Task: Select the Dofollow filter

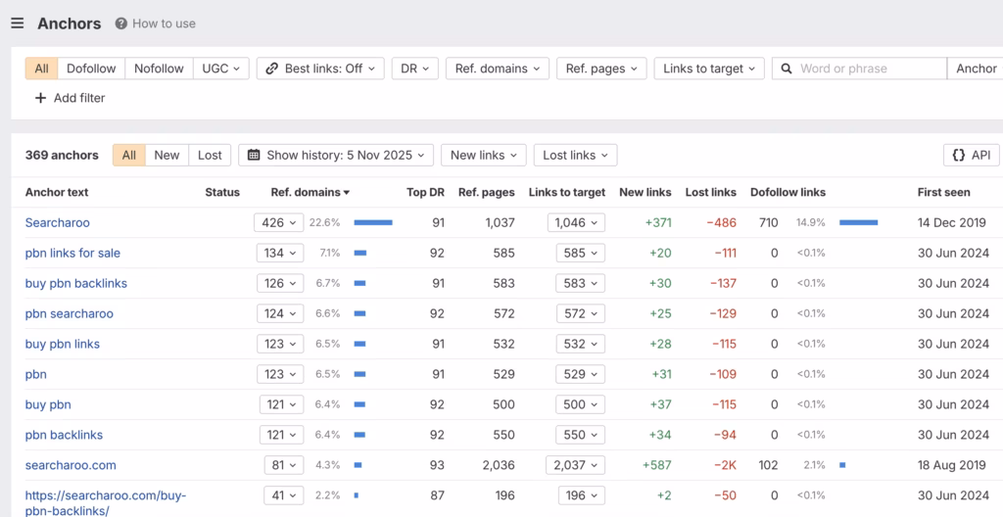Action: pos(91,69)
